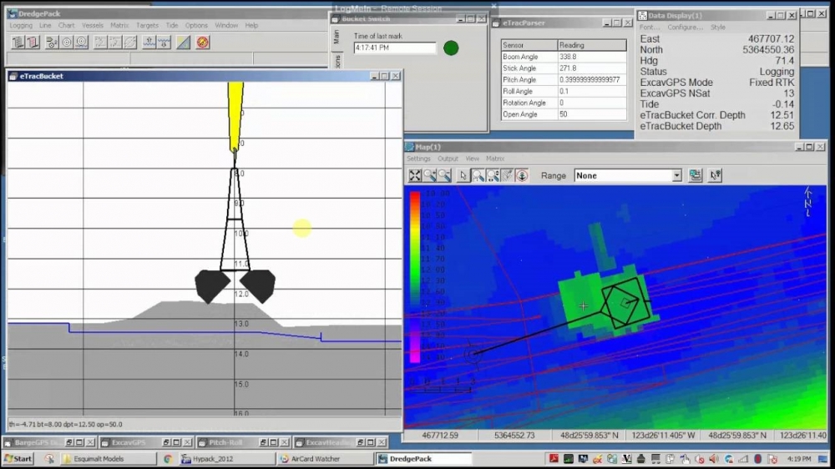
Task: Click the first log document toolbar icon
Action: (x=18, y=42)
